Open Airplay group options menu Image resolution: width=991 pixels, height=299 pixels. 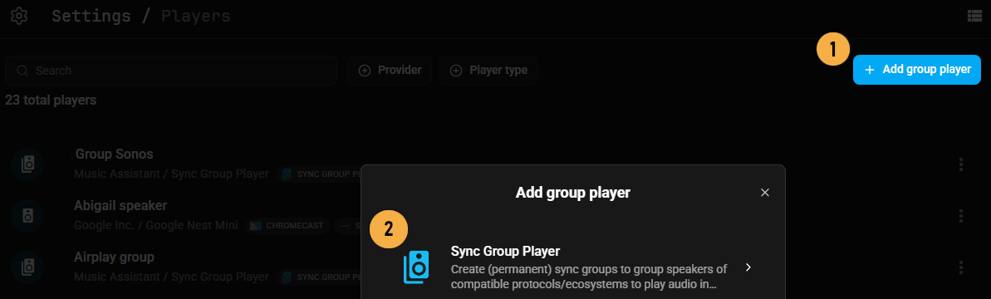960,267
